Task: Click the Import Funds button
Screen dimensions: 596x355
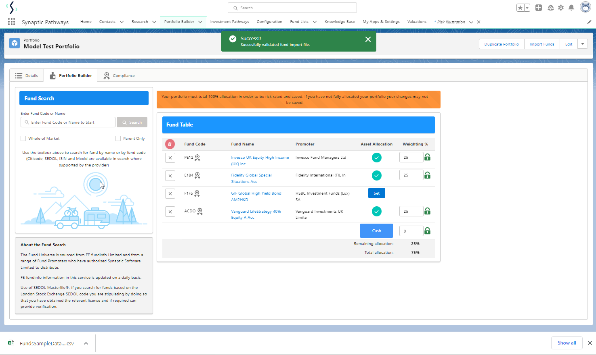Action: click(x=542, y=44)
